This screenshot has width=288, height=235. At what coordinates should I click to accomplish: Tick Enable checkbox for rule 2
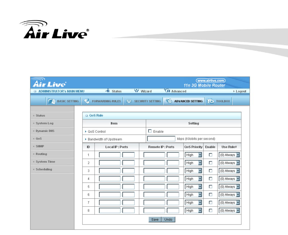coord(211,163)
